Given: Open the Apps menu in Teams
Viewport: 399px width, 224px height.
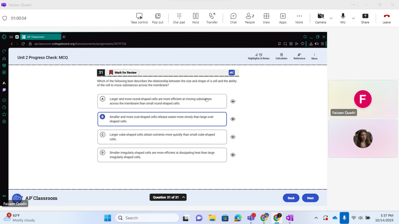Looking at the screenshot, I should point(283,18).
